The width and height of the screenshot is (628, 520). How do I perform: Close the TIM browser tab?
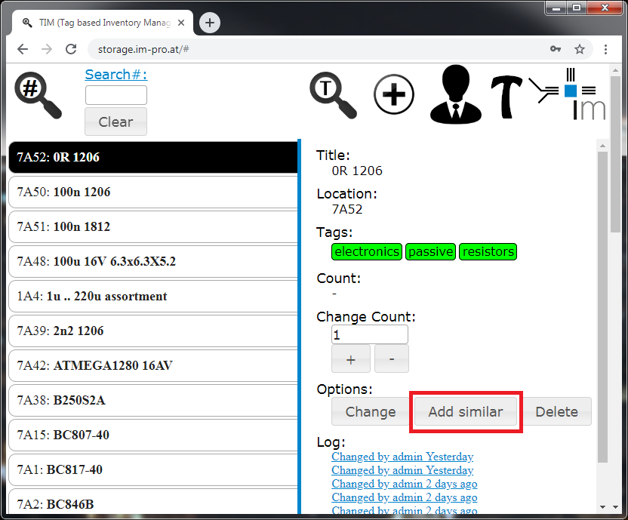coord(181,23)
